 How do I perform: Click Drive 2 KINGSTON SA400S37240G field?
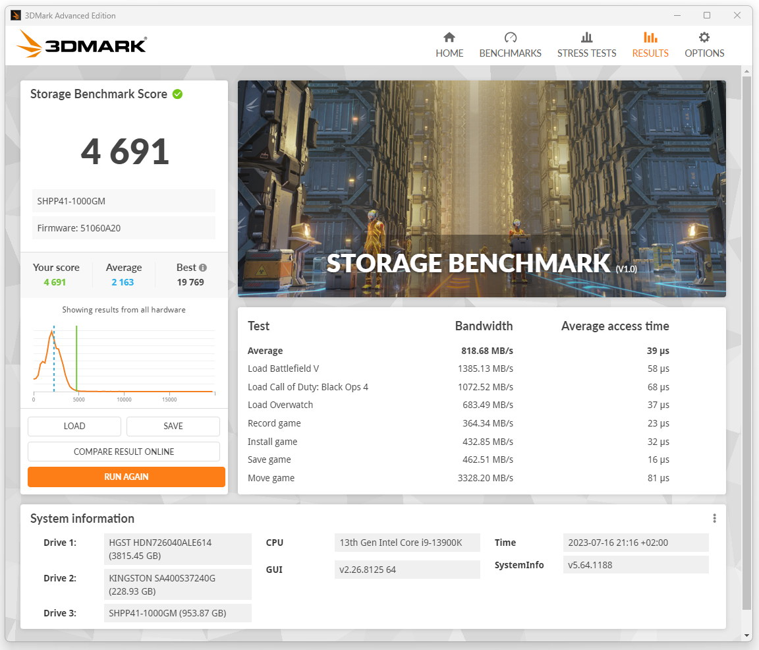[178, 585]
